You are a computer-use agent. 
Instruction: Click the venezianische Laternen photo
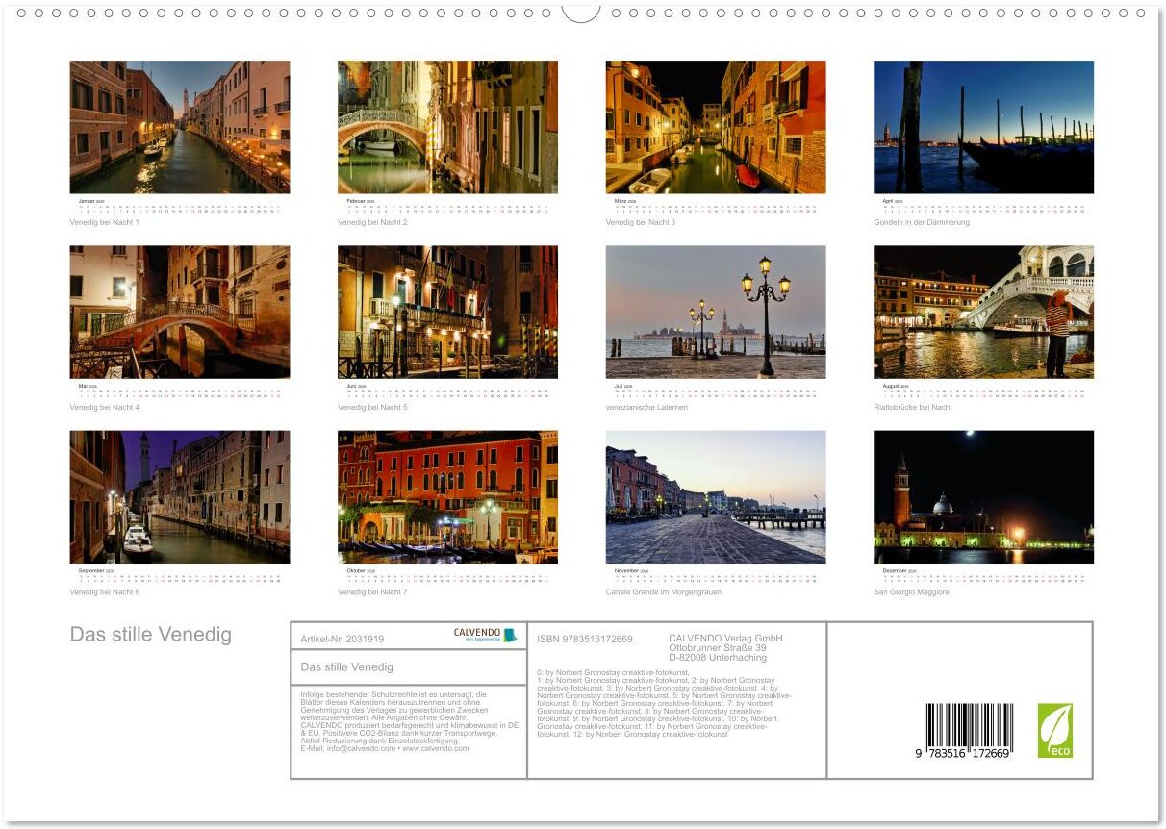tap(716, 312)
